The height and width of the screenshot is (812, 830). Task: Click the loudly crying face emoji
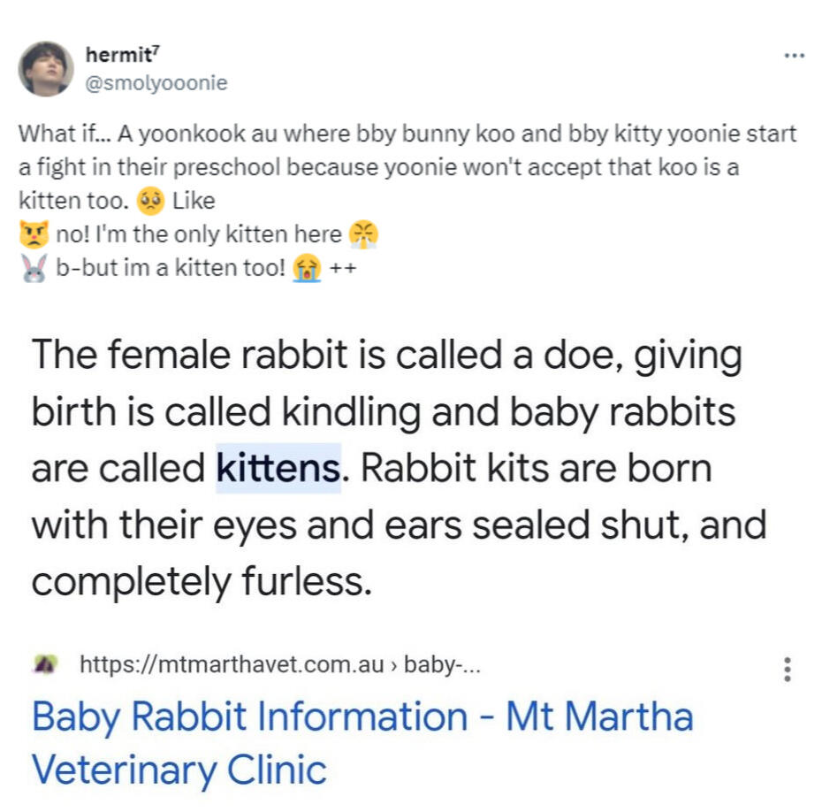pos(307,269)
